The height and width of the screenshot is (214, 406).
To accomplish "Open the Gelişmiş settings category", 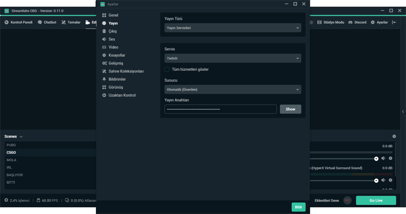I will coord(112,63).
